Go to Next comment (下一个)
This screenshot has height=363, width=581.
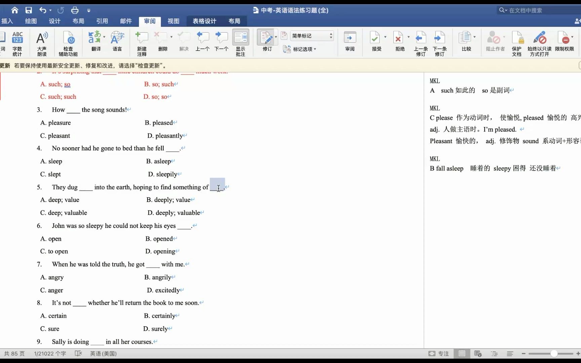point(221,41)
